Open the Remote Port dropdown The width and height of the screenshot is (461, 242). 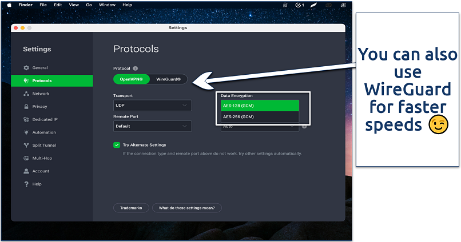point(152,126)
